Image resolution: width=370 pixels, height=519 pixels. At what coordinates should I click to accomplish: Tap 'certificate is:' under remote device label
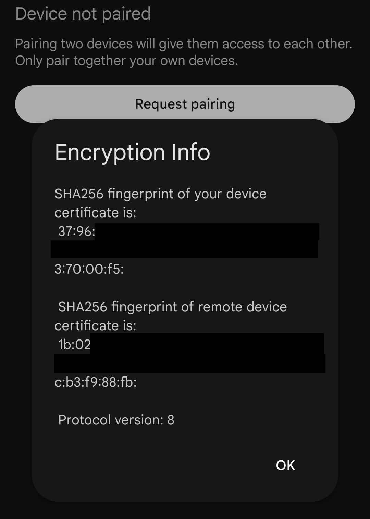point(95,326)
